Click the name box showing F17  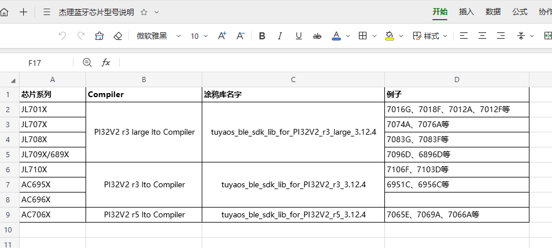pyautogui.click(x=35, y=63)
